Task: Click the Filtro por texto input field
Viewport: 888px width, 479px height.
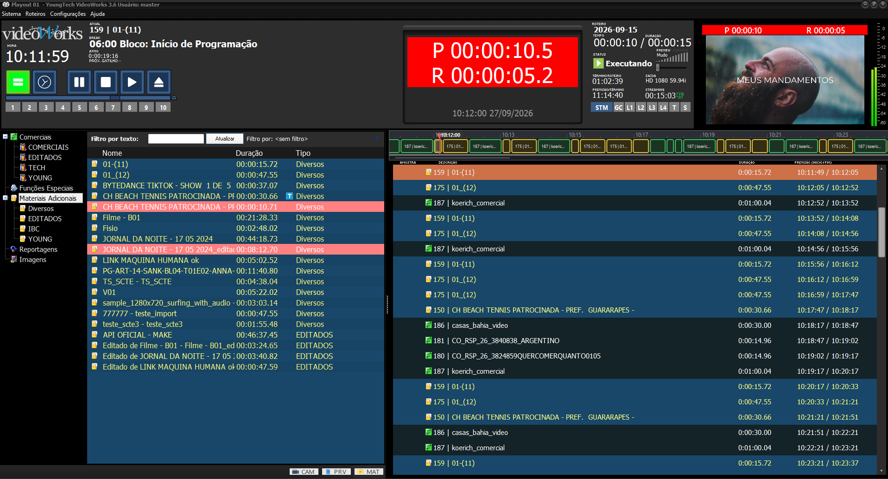Action: [176, 139]
